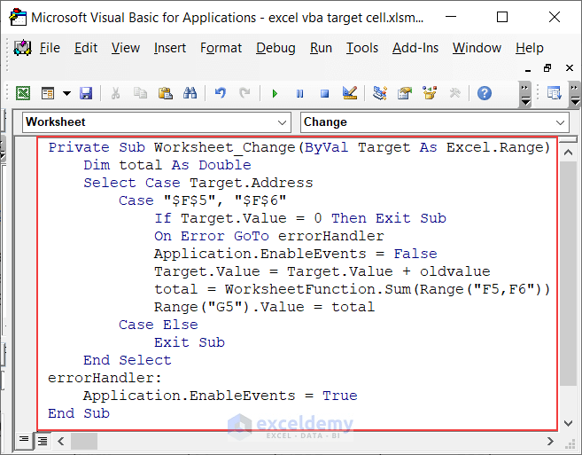Open Find with the binoculars icon

tap(190, 93)
